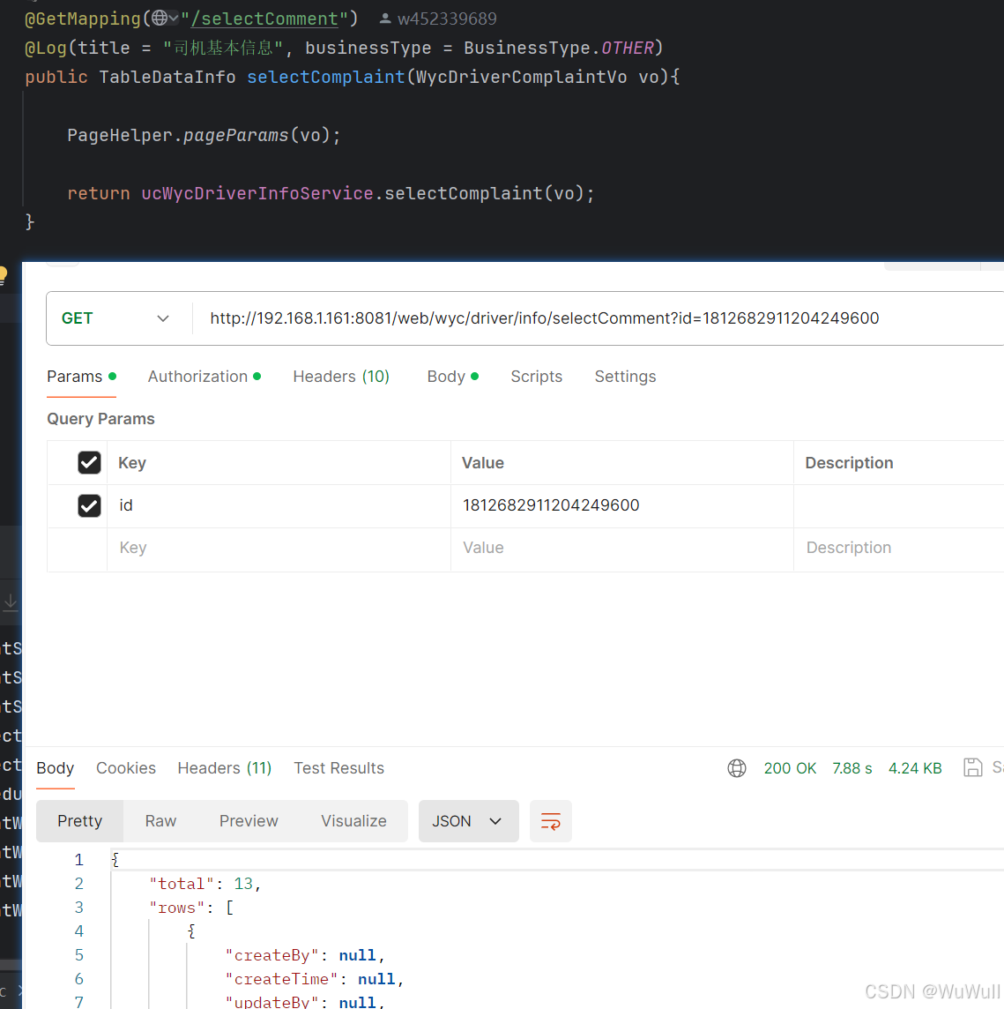
Task: Click the request URL input field
Action: (x=599, y=318)
